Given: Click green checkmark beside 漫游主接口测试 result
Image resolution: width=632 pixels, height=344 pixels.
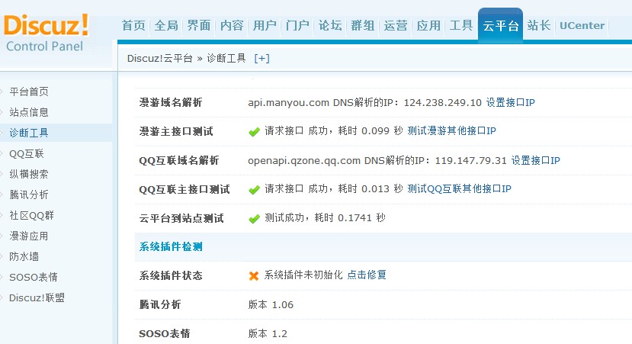Looking at the screenshot, I should [x=254, y=132].
